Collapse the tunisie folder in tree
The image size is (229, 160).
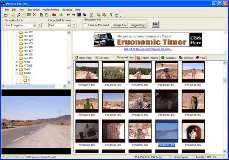17,73
